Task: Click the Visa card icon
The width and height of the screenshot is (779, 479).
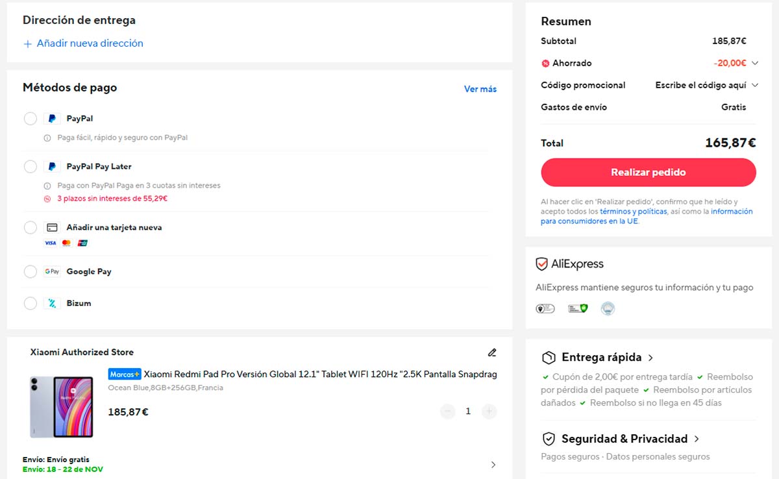Action: pos(50,242)
